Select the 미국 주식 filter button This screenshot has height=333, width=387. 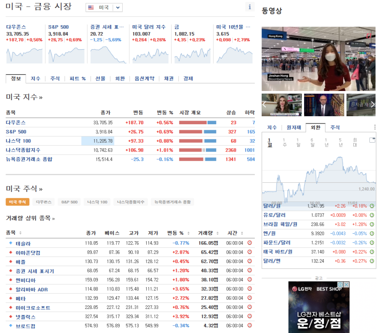click(18, 202)
